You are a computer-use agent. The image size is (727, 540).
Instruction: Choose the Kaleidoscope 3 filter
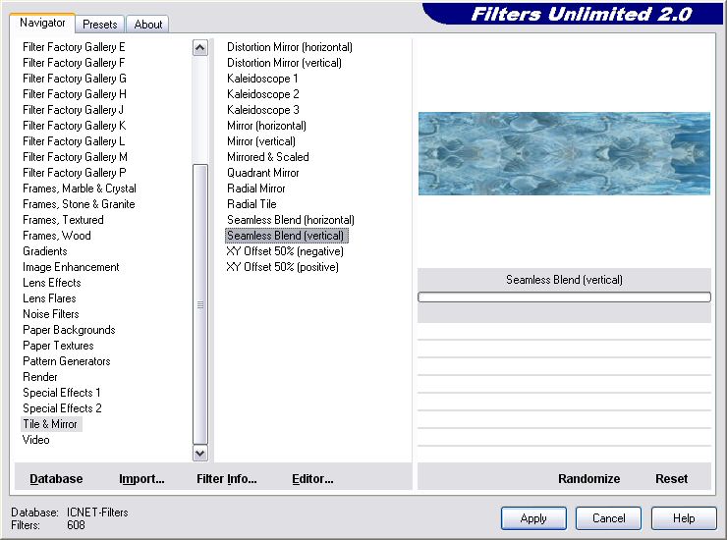[263, 110]
